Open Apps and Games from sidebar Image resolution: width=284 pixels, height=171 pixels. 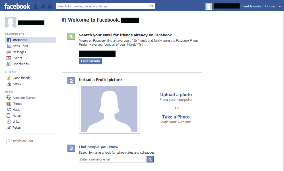(24, 97)
